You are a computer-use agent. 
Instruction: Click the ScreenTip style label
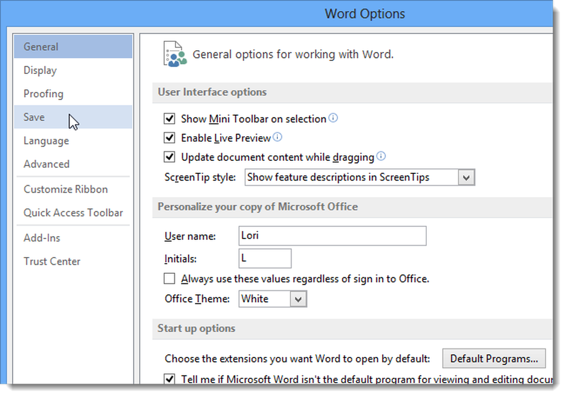tap(200, 177)
